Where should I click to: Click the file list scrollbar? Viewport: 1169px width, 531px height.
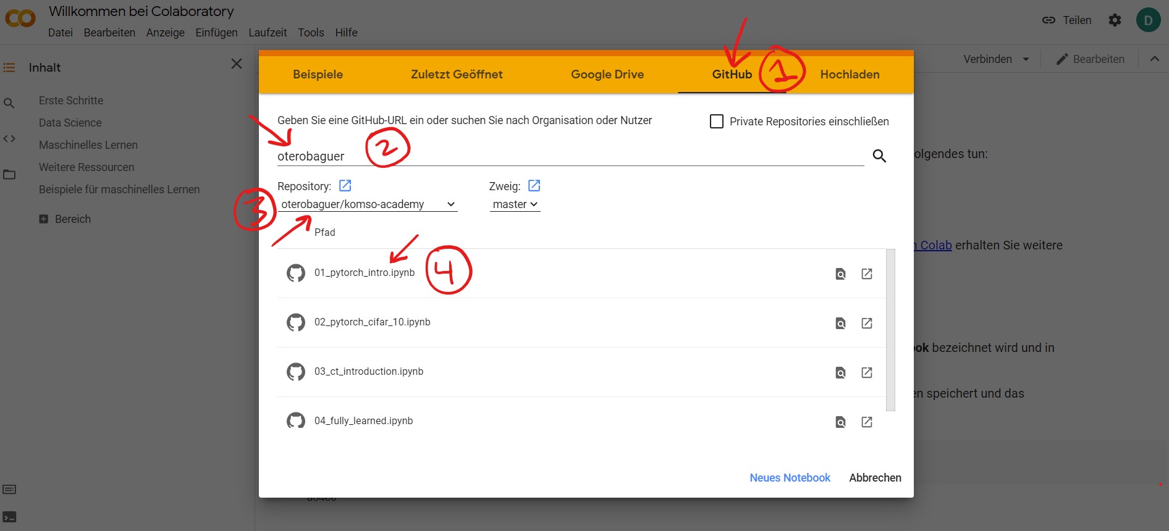(890, 330)
